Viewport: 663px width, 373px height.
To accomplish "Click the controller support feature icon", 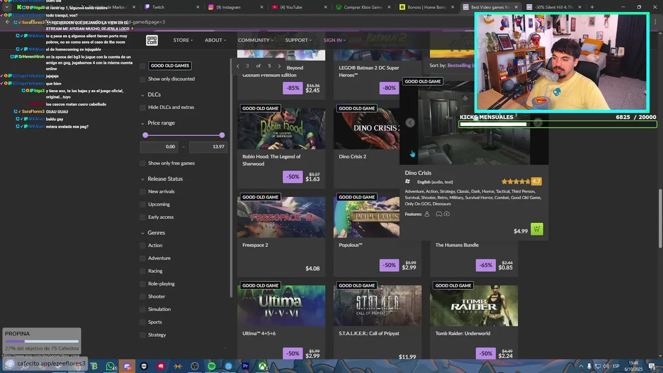I will (439, 214).
